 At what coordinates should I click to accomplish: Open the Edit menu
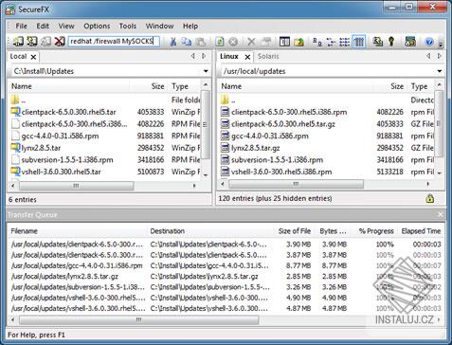point(43,26)
